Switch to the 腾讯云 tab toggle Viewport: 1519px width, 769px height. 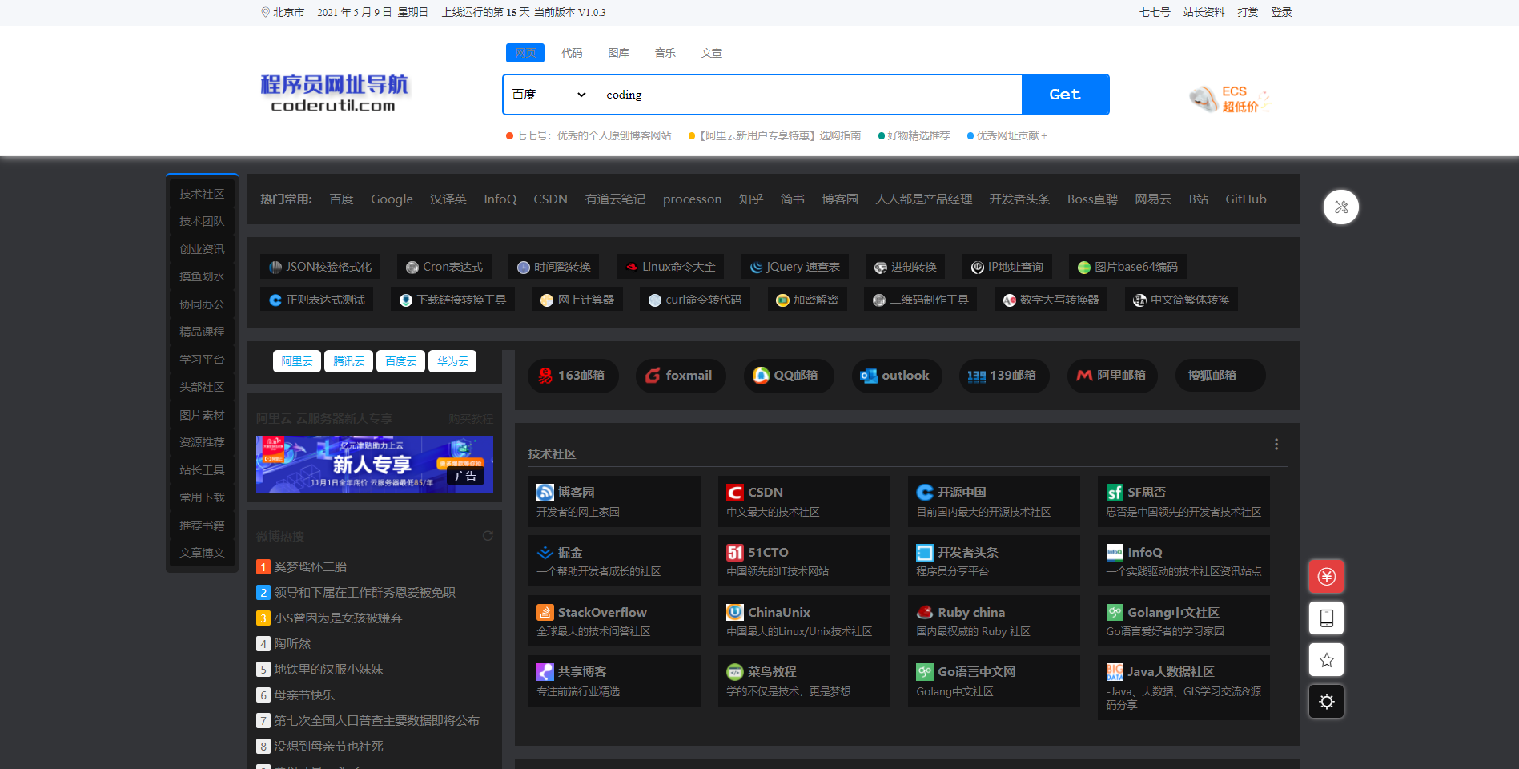[348, 360]
